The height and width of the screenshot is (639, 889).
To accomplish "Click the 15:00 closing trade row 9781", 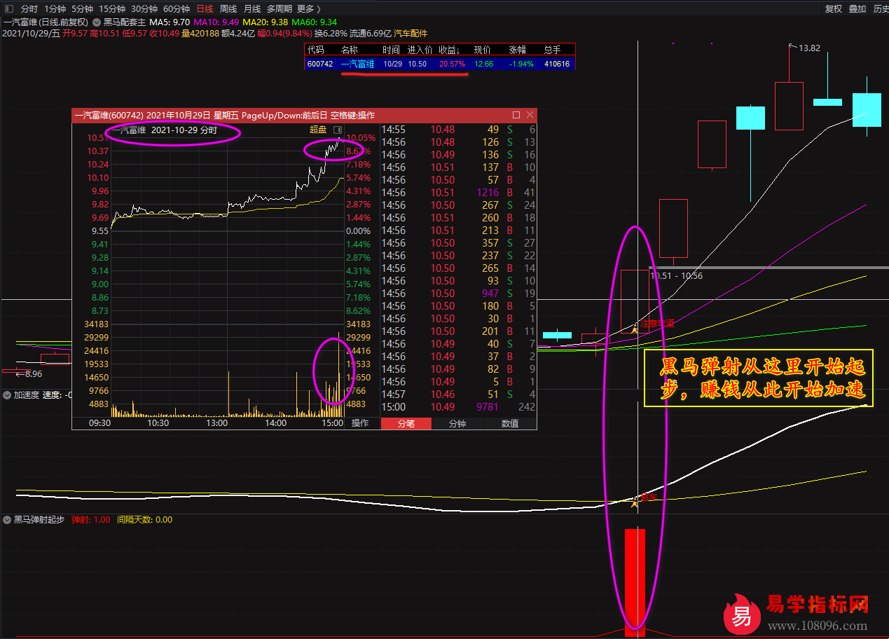I will tap(459, 407).
